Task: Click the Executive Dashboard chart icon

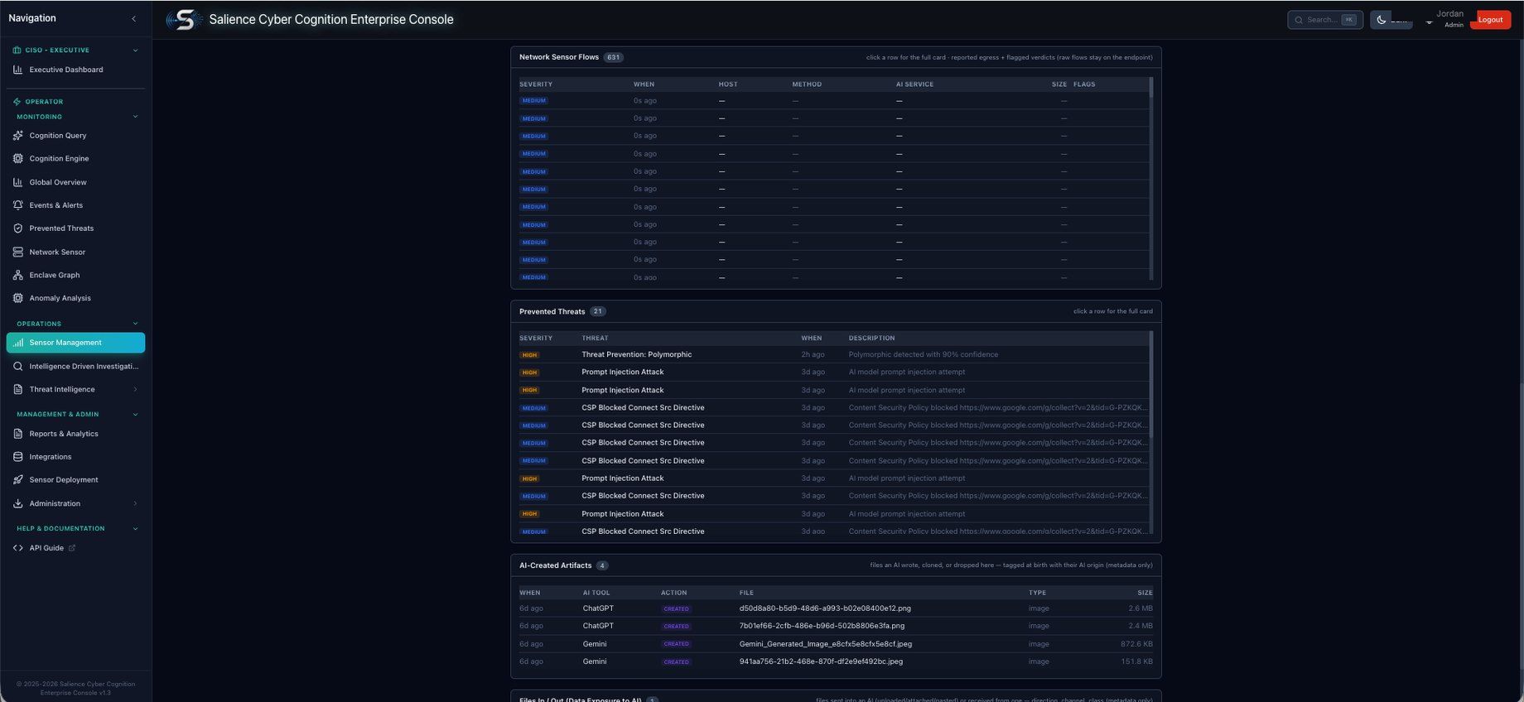Action: 18,70
